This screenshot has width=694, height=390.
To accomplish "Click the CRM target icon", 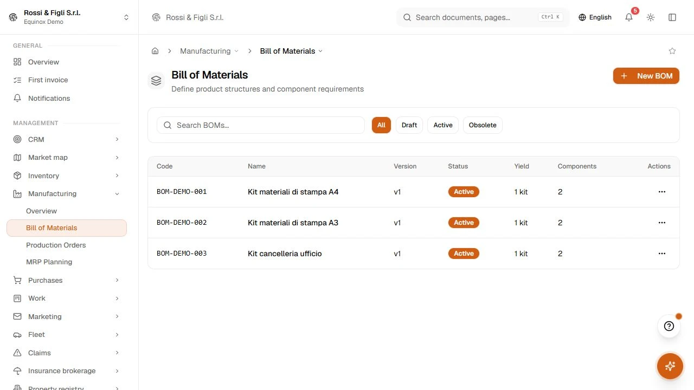I will pos(17,139).
